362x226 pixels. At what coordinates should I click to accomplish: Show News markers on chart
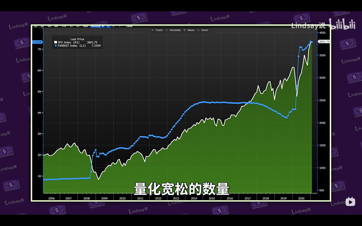(x=189, y=30)
